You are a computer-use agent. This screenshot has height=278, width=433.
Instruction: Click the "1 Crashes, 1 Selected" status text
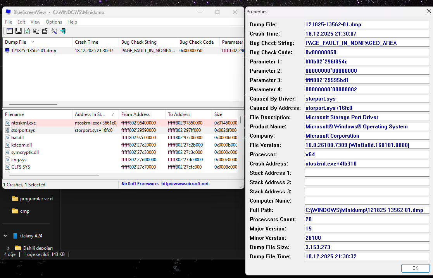(x=24, y=184)
